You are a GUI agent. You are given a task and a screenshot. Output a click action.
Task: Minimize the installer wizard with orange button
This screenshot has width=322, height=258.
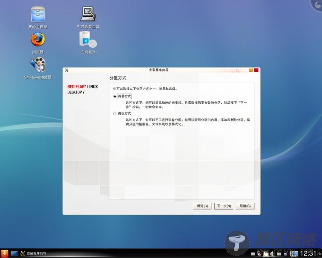251,70
